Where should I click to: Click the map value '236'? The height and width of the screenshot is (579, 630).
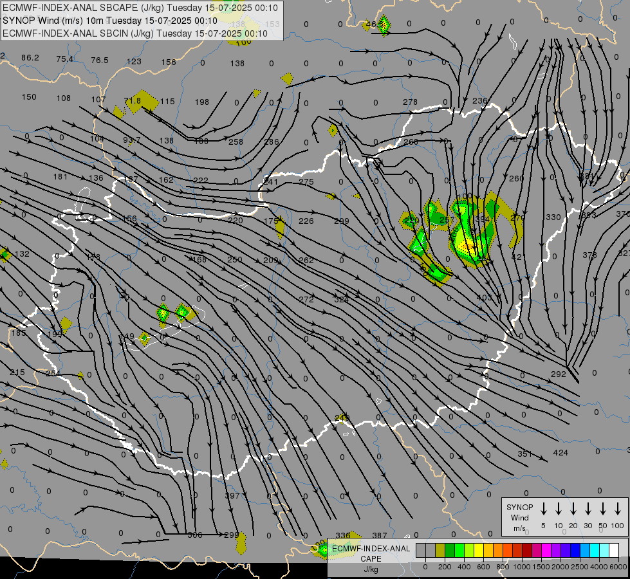(x=479, y=101)
